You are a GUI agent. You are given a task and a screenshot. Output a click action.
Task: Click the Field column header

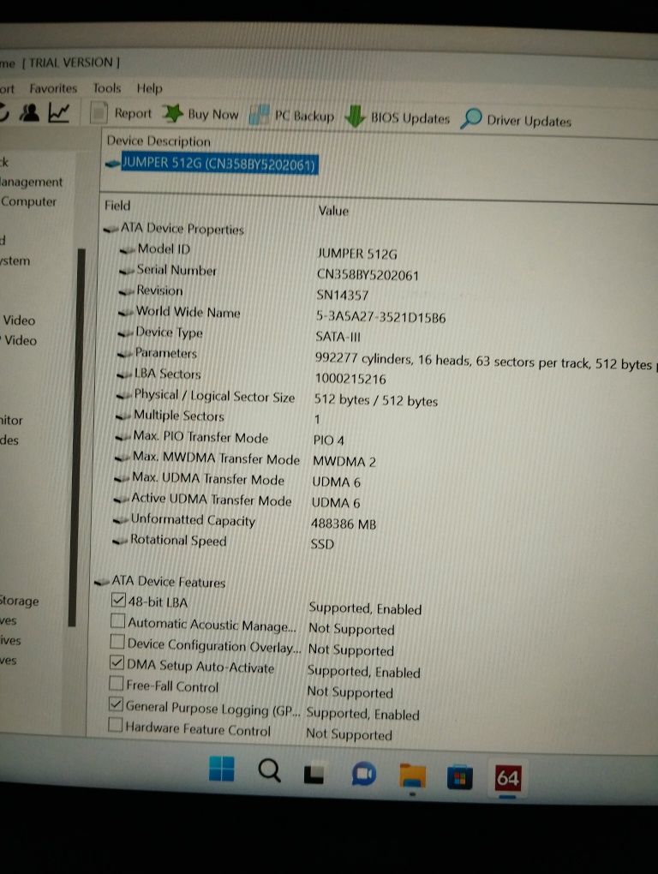tap(117, 206)
